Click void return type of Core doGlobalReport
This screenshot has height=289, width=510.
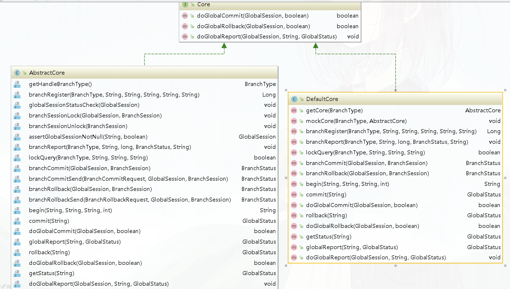point(353,37)
